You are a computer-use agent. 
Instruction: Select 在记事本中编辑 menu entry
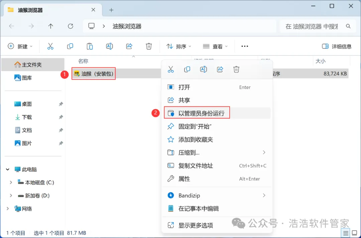point(217,208)
